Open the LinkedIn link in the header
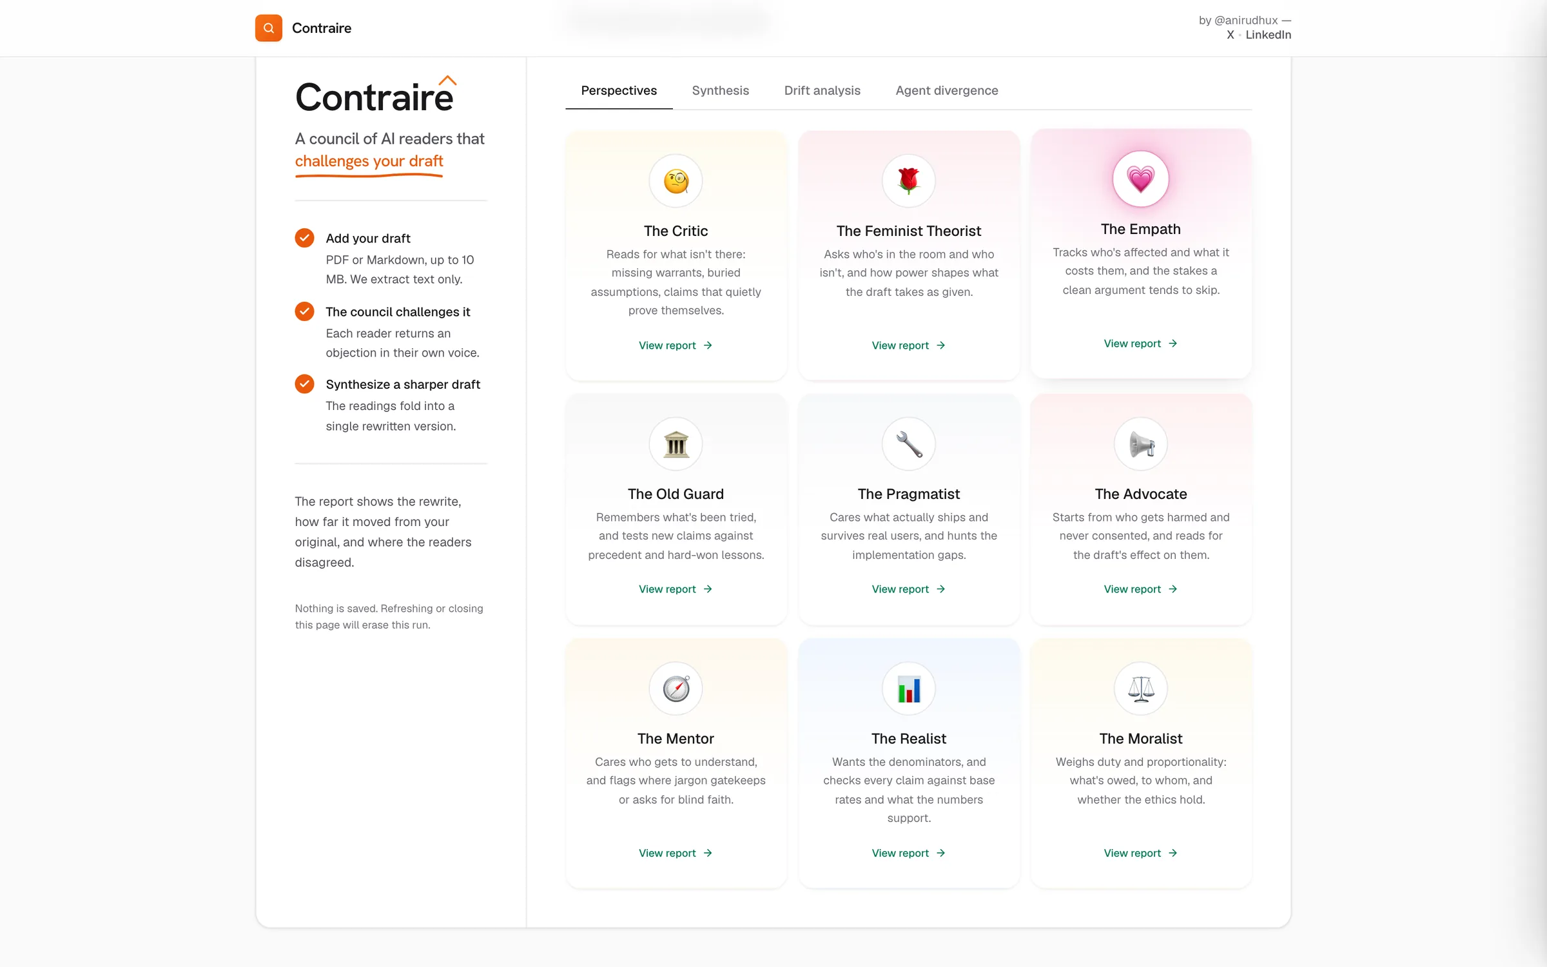 point(1269,35)
